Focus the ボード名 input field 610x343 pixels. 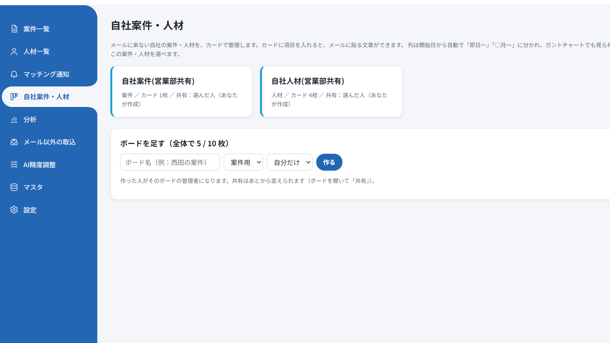point(170,162)
